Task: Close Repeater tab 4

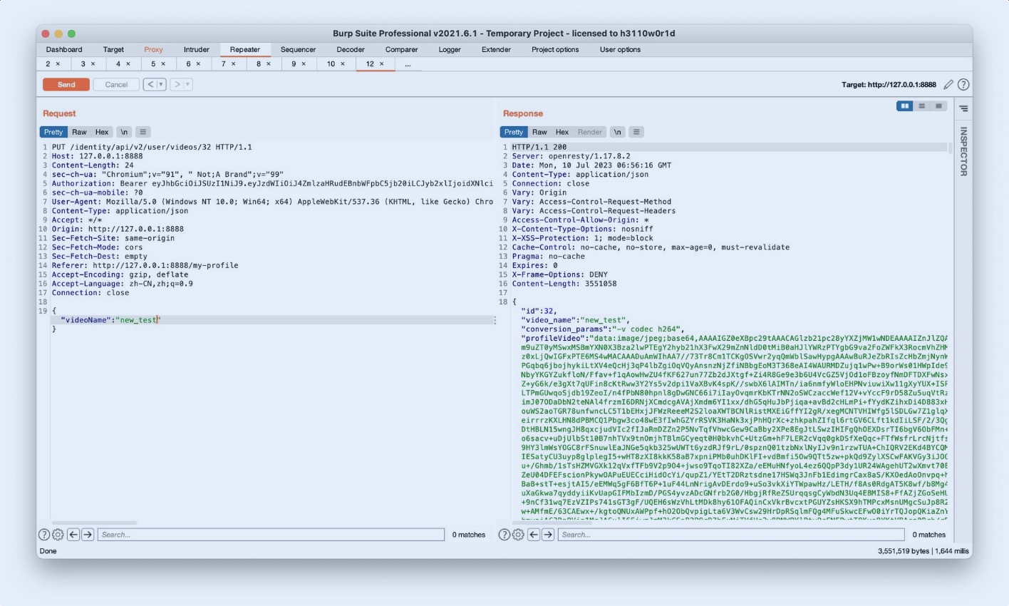Action: click(x=128, y=64)
